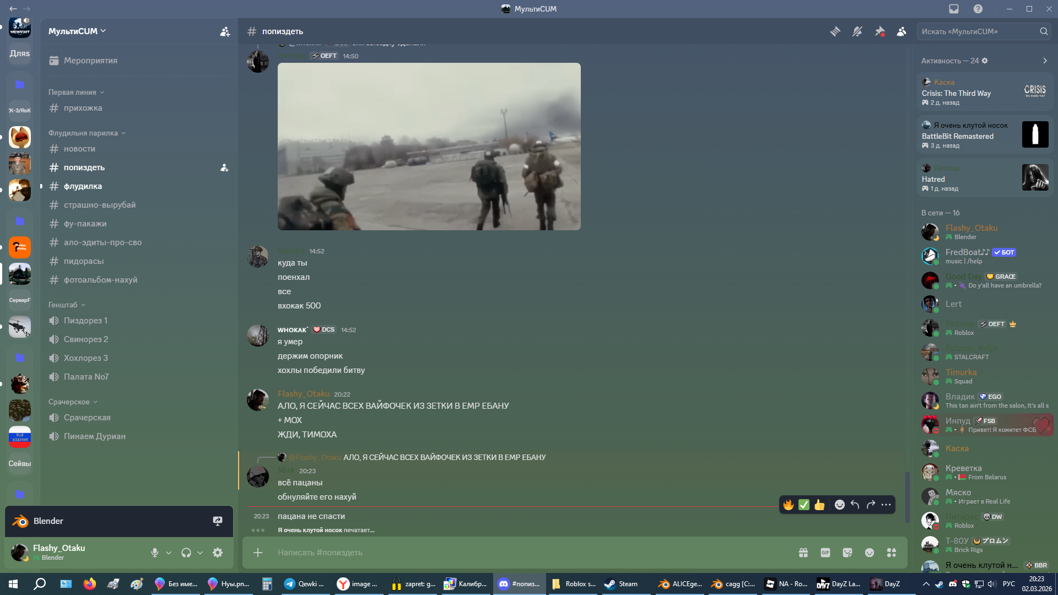Open the gift Nitro icon
1058x595 pixels.
click(x=803, y=553)
